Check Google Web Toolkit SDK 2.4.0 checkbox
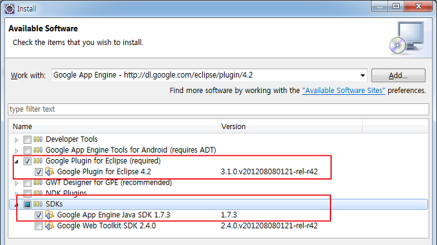The width and height of the screenshot is (437, 245). pos(39,226)
